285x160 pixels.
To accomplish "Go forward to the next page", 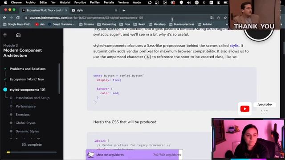I will pyautogui.click(x=11, y=18).
